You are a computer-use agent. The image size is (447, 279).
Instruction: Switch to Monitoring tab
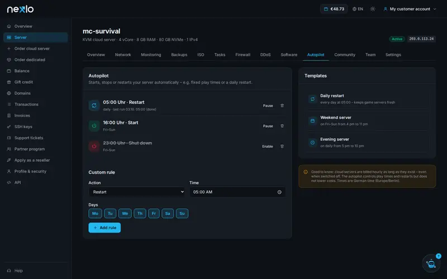(151, 55)
